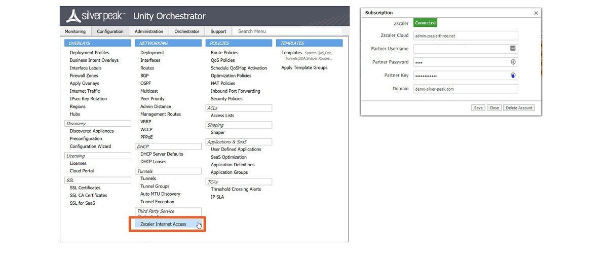608x259 pixels.
Task: Open BGP settings
Action: coord(144,76)
